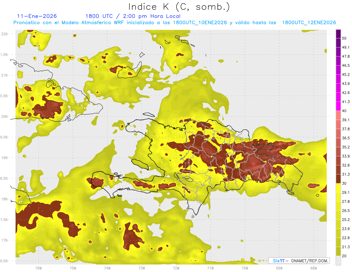Click the '1800 UTC / 2:00 pm Hora Local' time label
This screenshot has width=352, height=272.
point(133,16)
